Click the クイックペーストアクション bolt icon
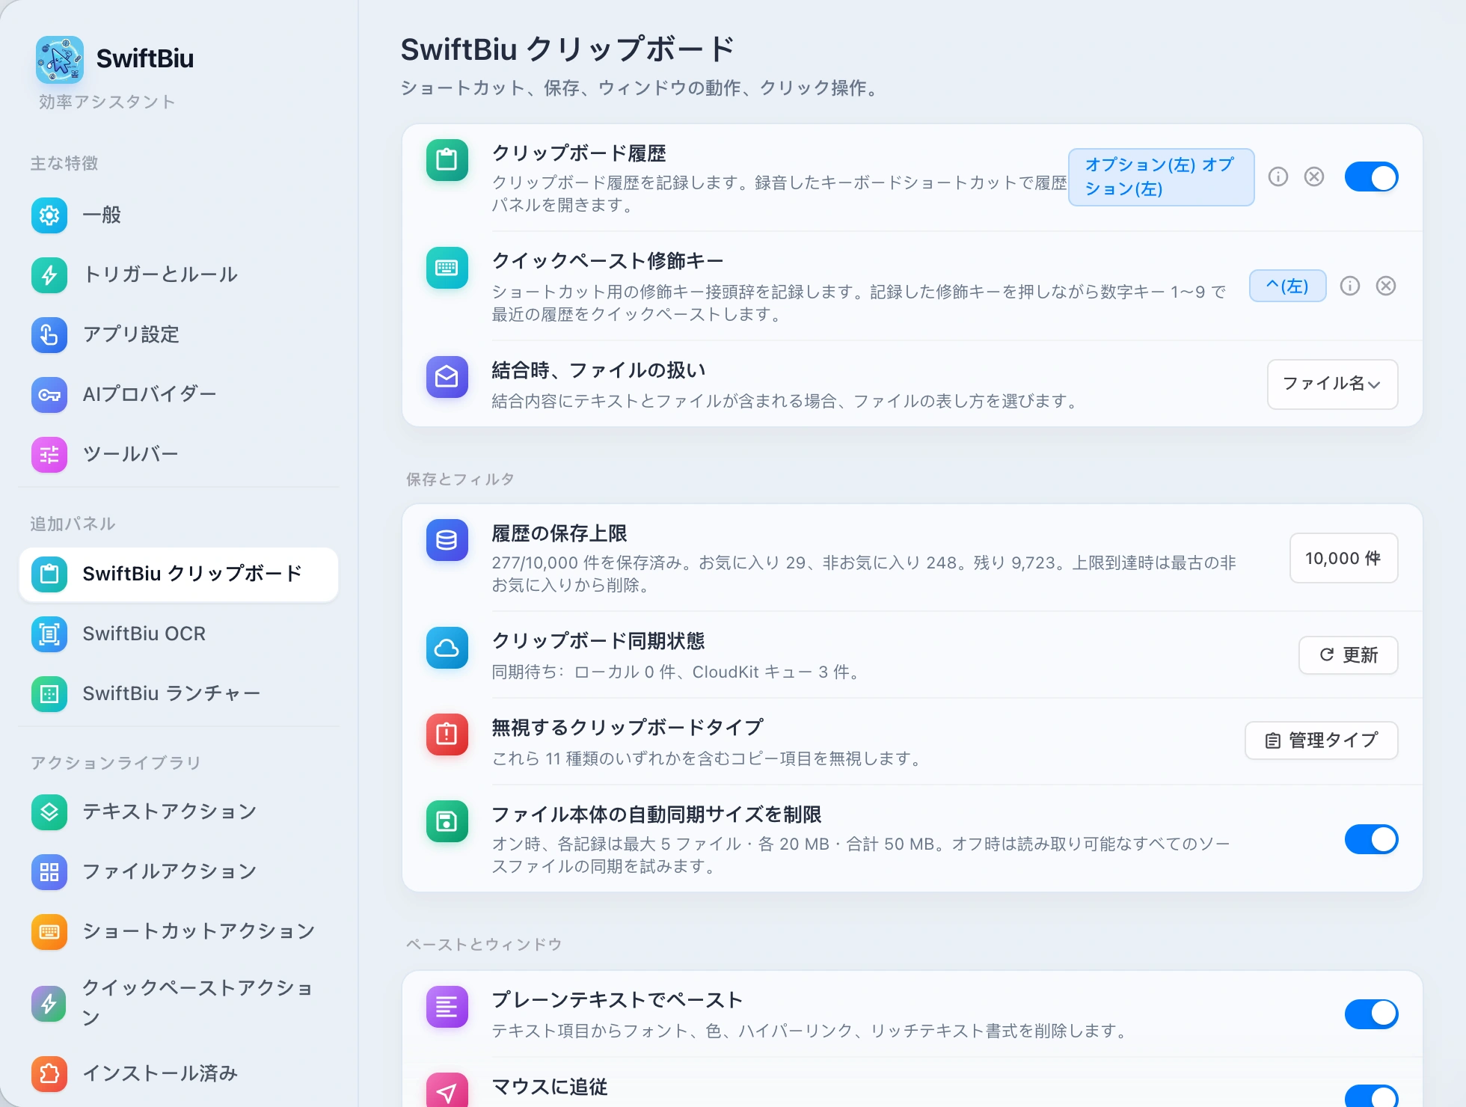 49,1004
